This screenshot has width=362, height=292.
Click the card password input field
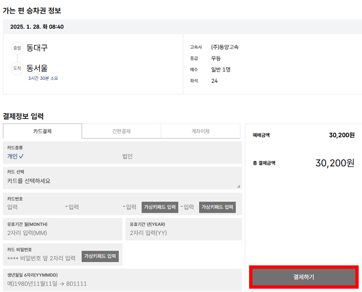(x=42, y=258)
